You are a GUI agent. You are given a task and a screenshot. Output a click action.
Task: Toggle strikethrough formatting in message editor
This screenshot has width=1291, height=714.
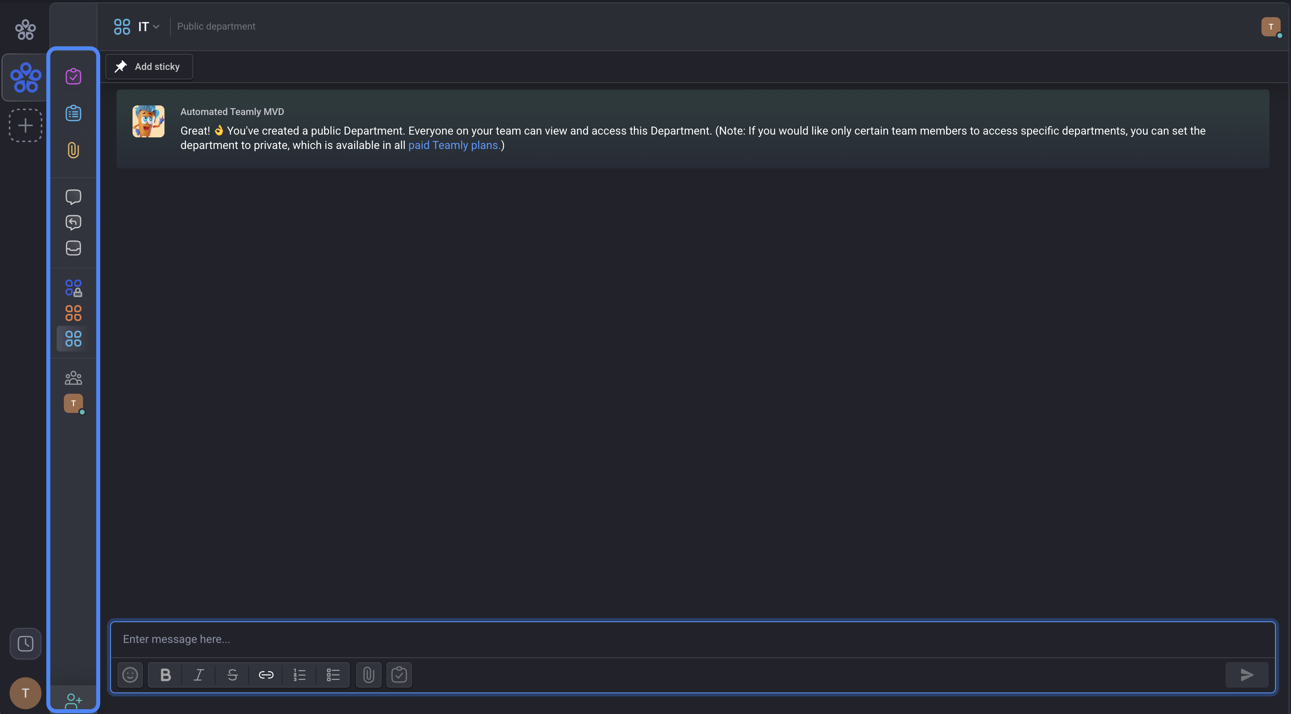(232, 675)
